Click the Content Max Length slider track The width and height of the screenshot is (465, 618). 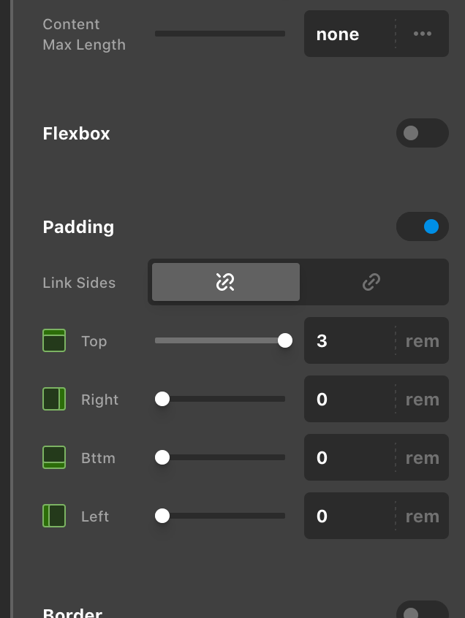pos(220,34)
